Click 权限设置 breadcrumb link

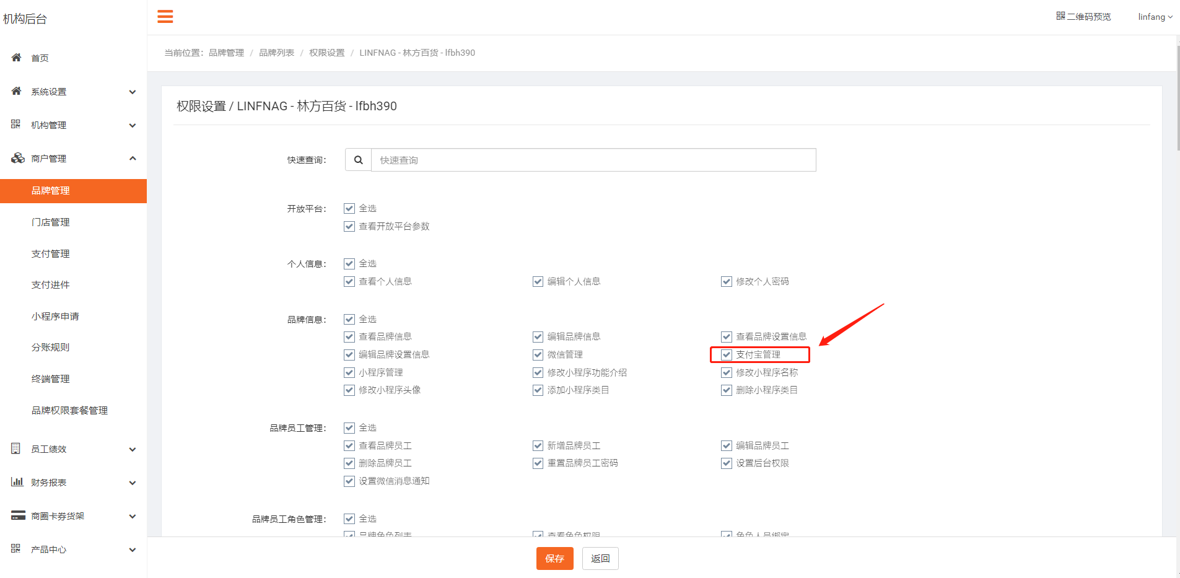[x=326, y=53]
